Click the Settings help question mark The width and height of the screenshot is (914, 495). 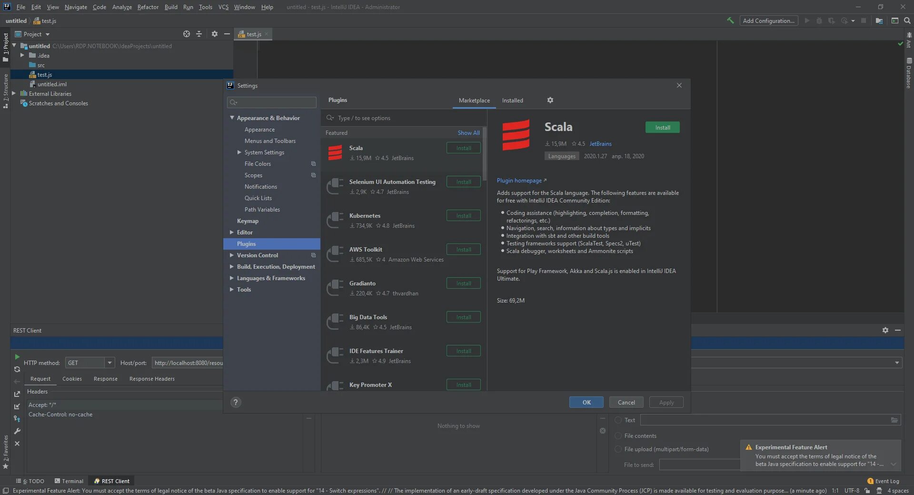(x=236, y=402)
